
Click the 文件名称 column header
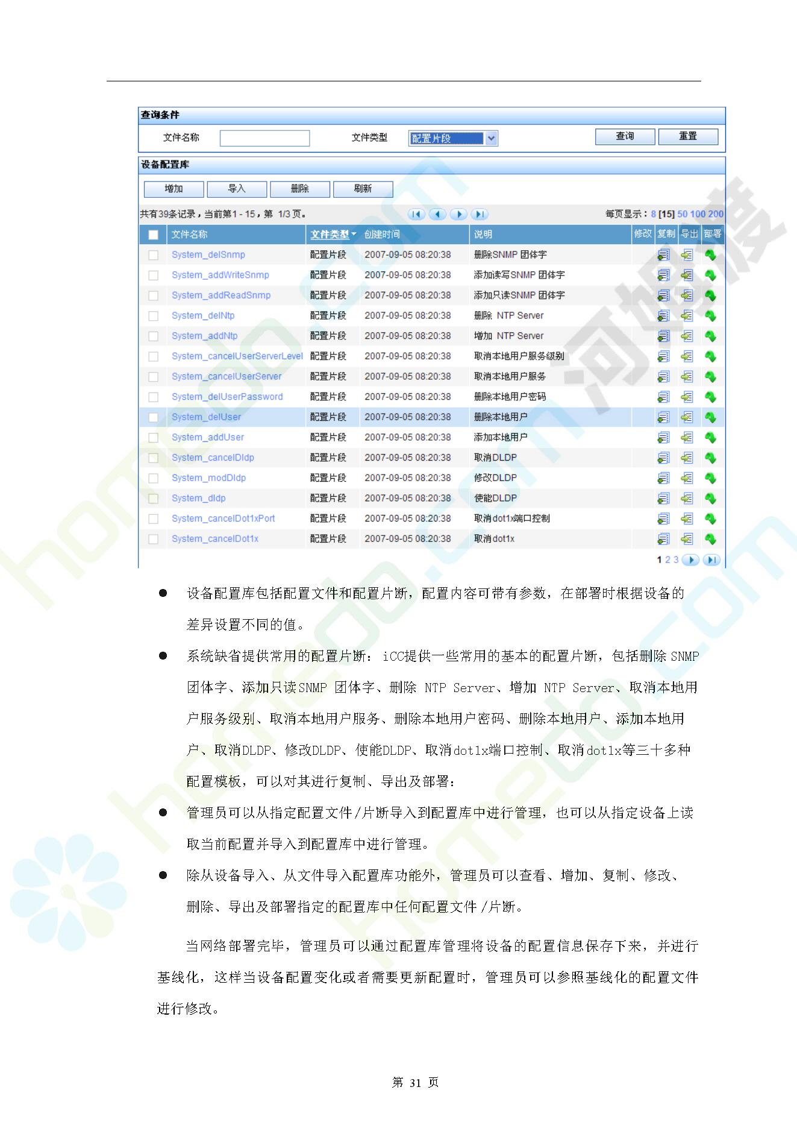coord(189,235)
